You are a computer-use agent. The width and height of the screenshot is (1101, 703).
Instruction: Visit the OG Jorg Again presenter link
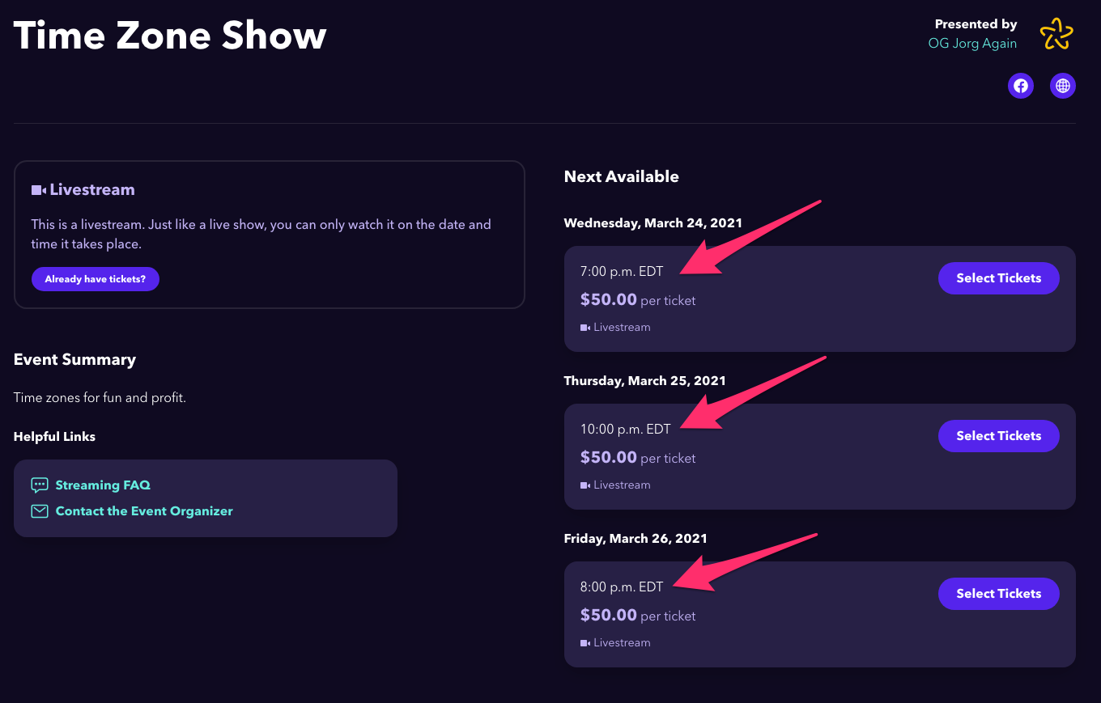(972, 44)
